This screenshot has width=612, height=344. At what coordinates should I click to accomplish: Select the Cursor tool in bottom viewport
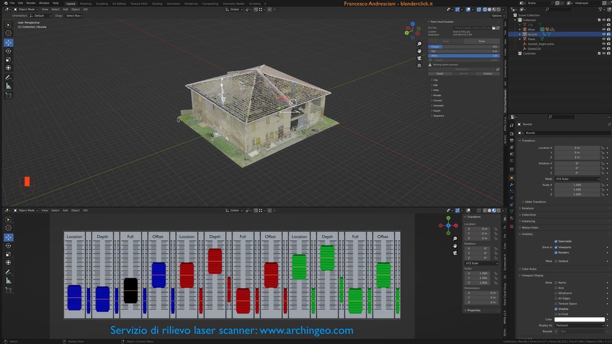(x=8, y=228)
